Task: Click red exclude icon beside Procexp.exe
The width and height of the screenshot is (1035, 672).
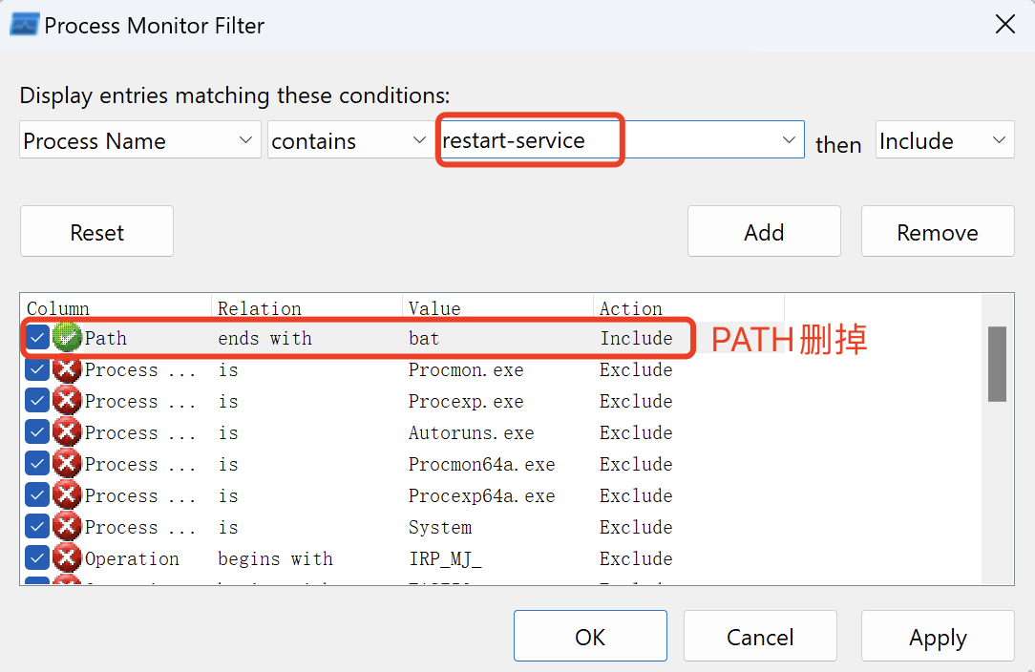Action: coord(67,401)
